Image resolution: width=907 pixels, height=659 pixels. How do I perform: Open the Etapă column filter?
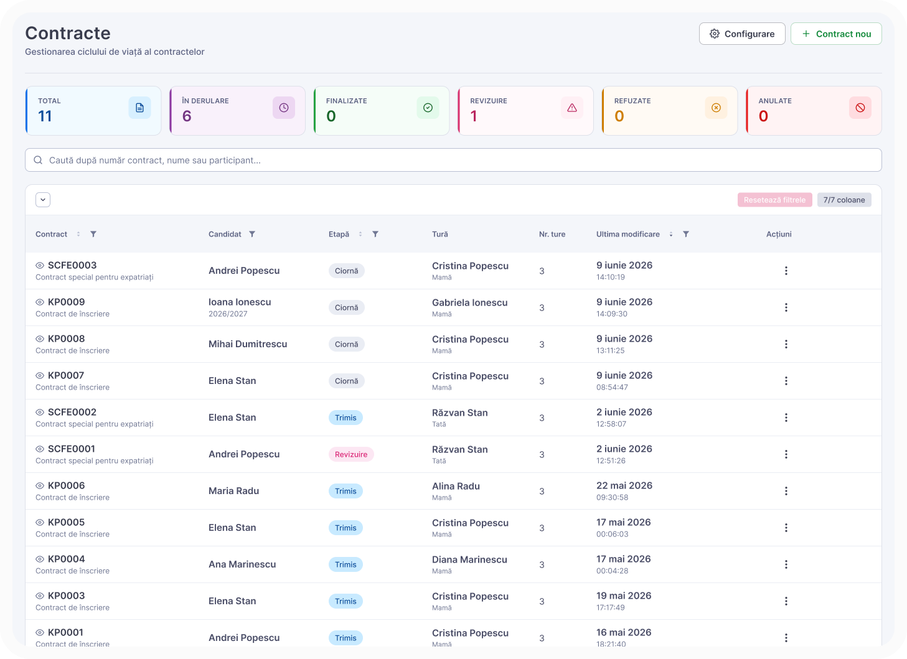[x=375, y=234]
